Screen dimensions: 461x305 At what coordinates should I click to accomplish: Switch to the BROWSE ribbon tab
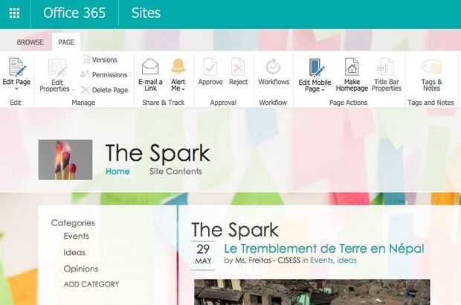pyautogui.click(x=30, y=42)
